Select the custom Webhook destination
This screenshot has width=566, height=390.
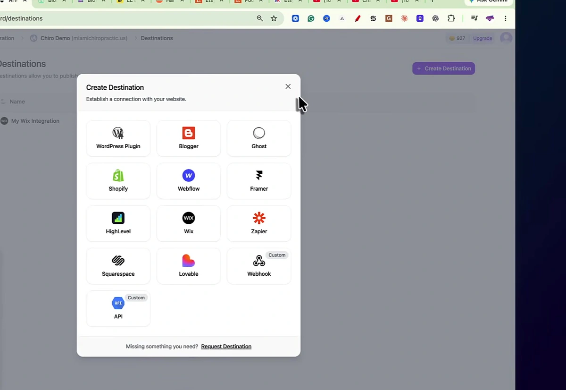pos(259,266)
